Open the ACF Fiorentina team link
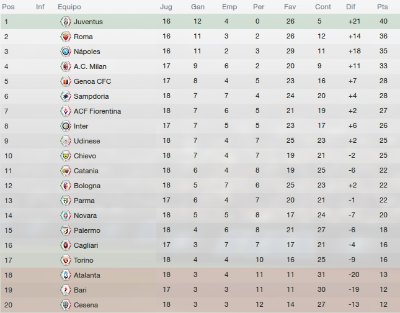Screen dimensions: 400x313 97,111
